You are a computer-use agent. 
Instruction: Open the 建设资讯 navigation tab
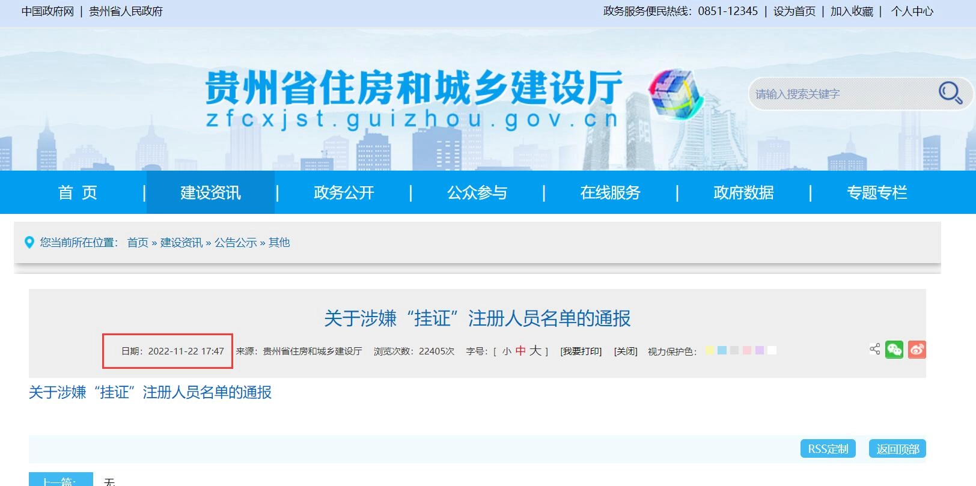(210, 192)
